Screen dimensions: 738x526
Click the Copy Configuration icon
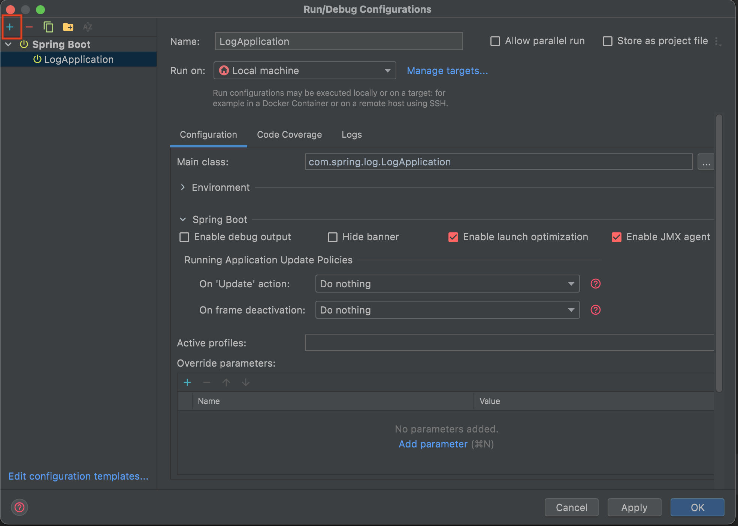[x=48, y=27]
